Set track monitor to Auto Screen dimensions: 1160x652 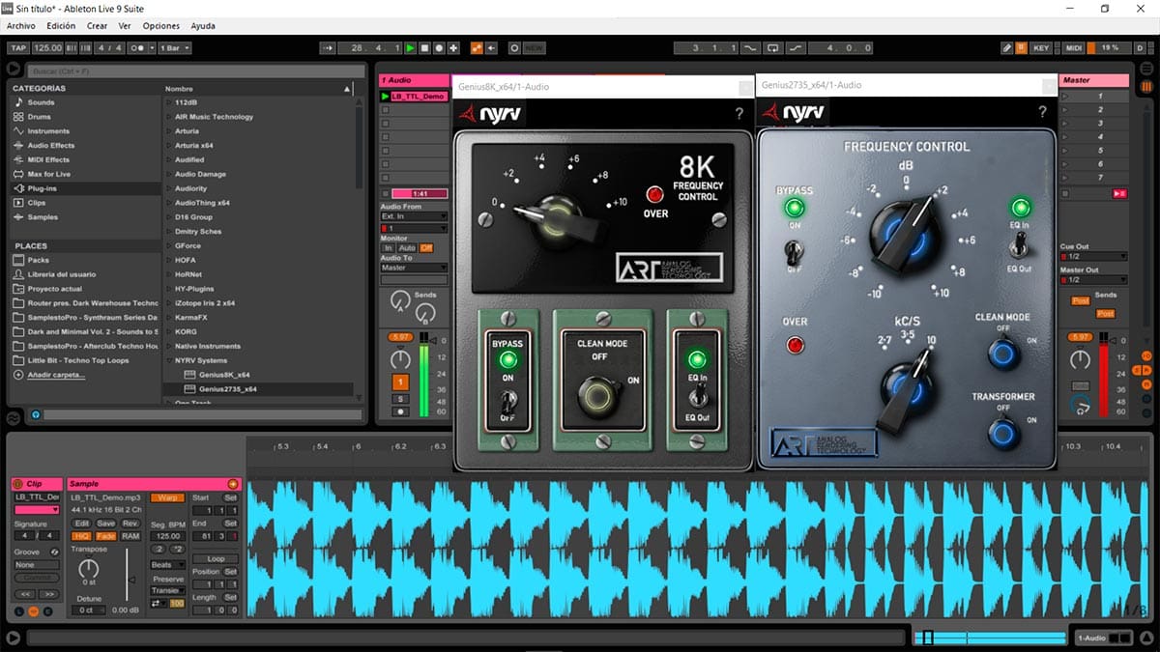407,248
